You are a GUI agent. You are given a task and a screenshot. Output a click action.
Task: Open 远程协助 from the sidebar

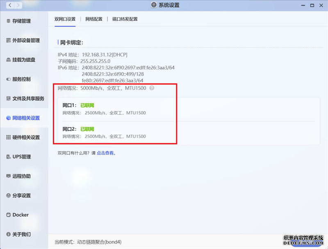[x=21, y=176]
